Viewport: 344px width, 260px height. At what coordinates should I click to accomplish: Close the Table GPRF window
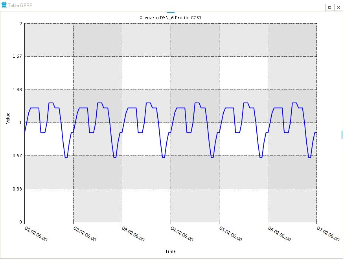[338, 7]
